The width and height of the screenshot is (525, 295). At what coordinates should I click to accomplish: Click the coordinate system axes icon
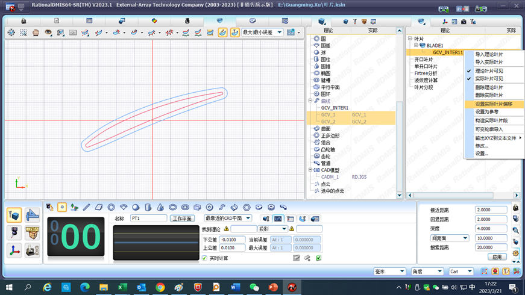pyautogui.click(x=14, y=250)
